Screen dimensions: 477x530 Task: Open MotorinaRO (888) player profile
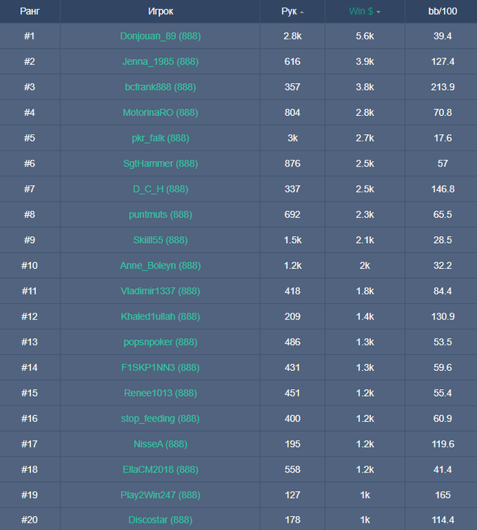[x=161, y=113]
